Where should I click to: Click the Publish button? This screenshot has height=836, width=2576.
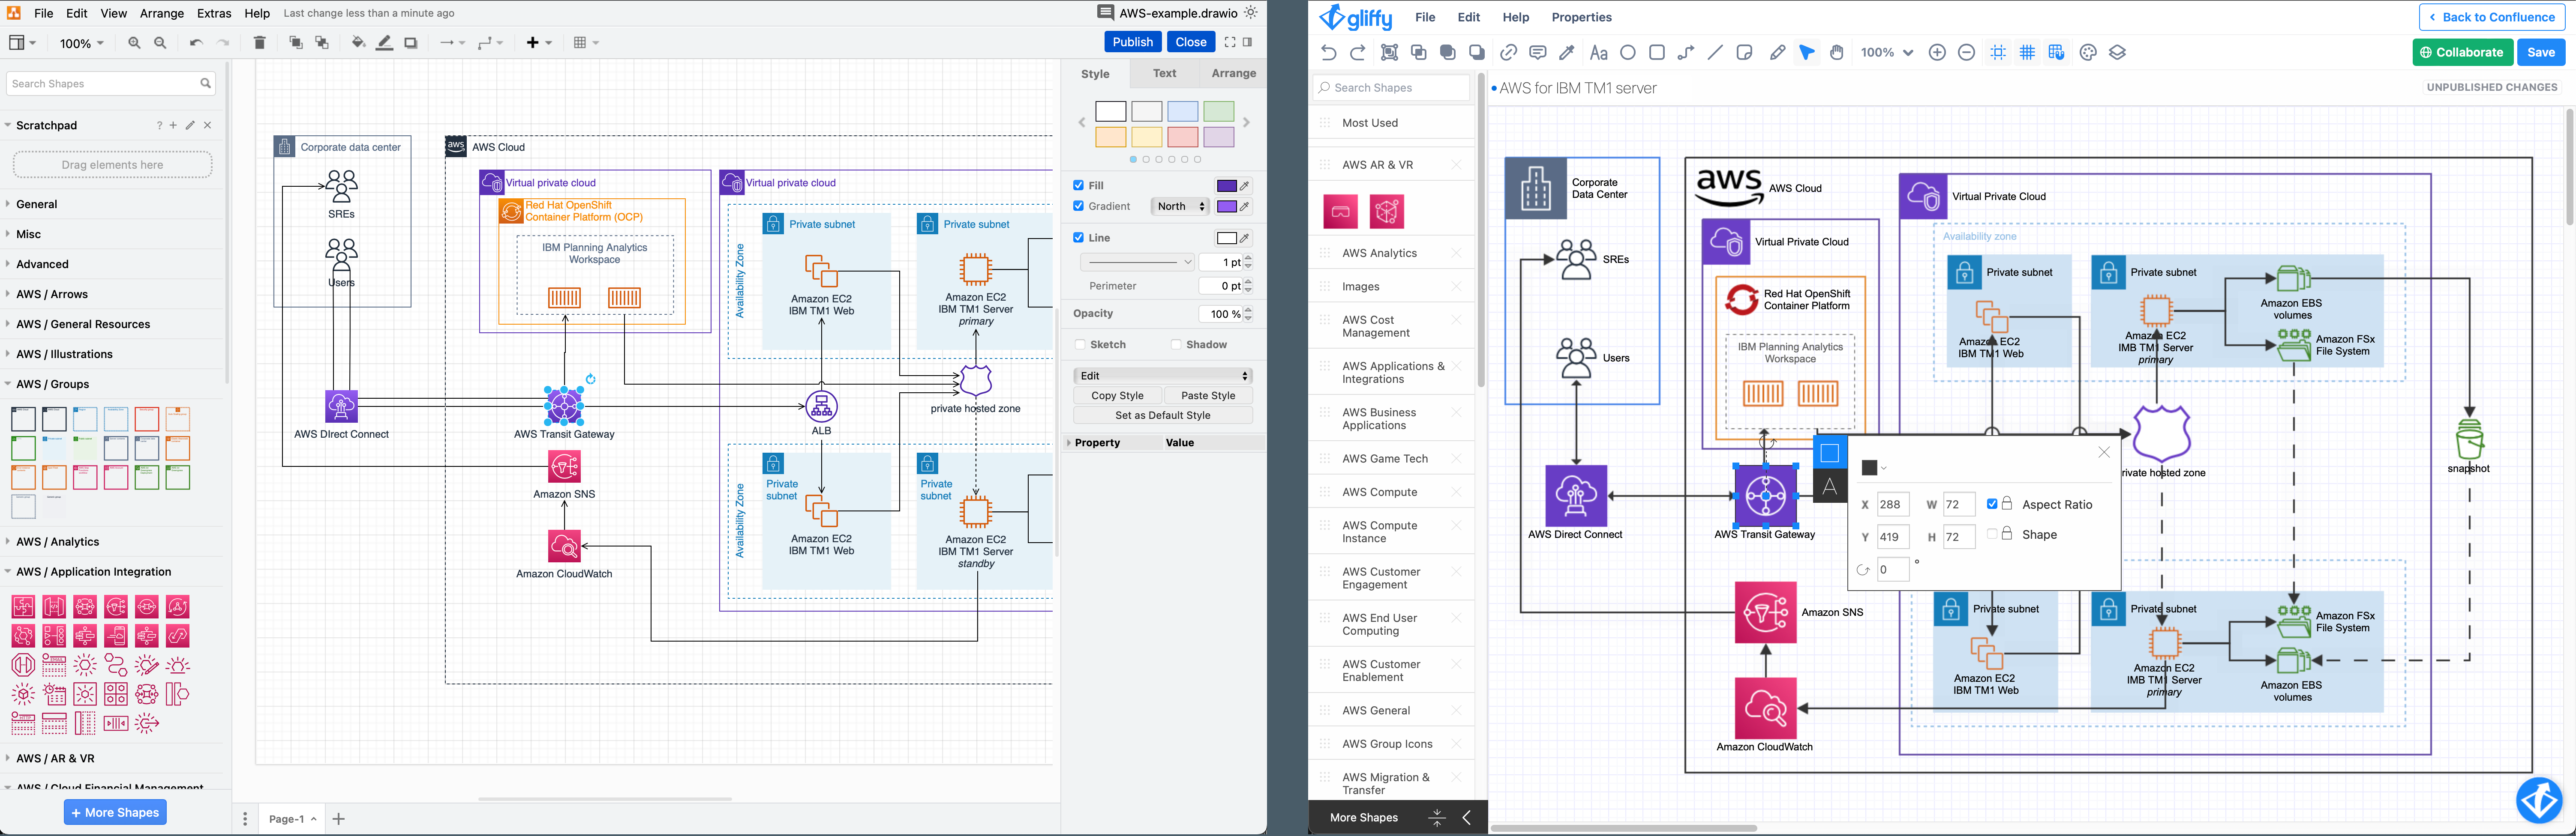click(1132, 41)
